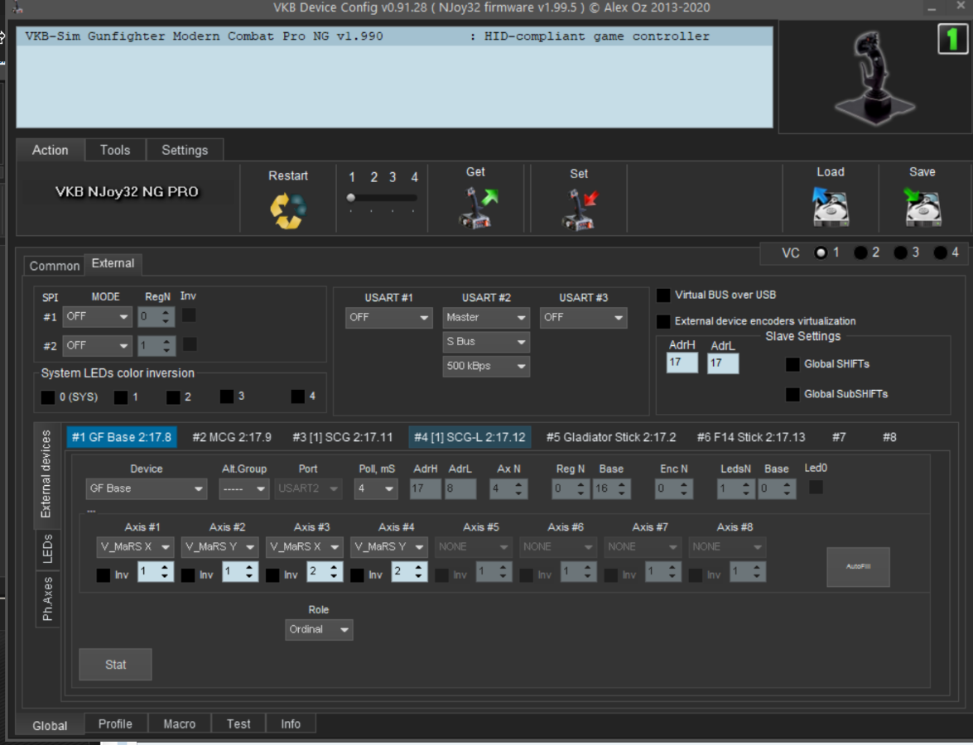
Task: Click the green number 1 indicator
Action: (x=952, y=40)
